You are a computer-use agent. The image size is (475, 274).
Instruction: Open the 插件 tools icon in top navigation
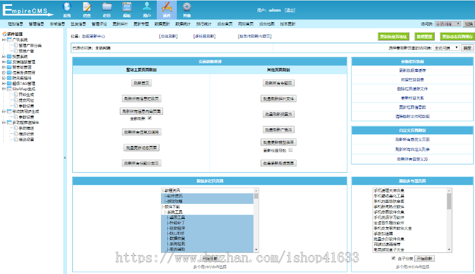pos(167,7)
